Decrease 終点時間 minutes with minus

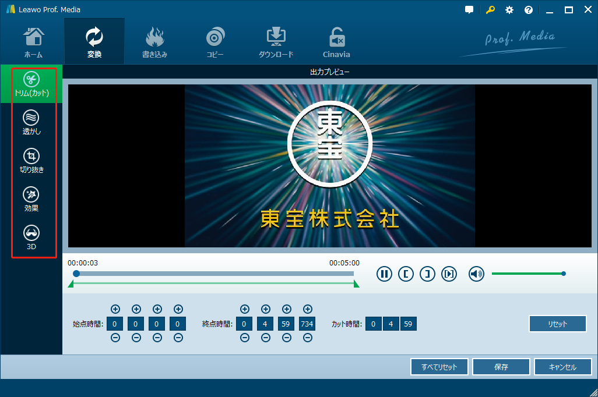click(266, 338)
